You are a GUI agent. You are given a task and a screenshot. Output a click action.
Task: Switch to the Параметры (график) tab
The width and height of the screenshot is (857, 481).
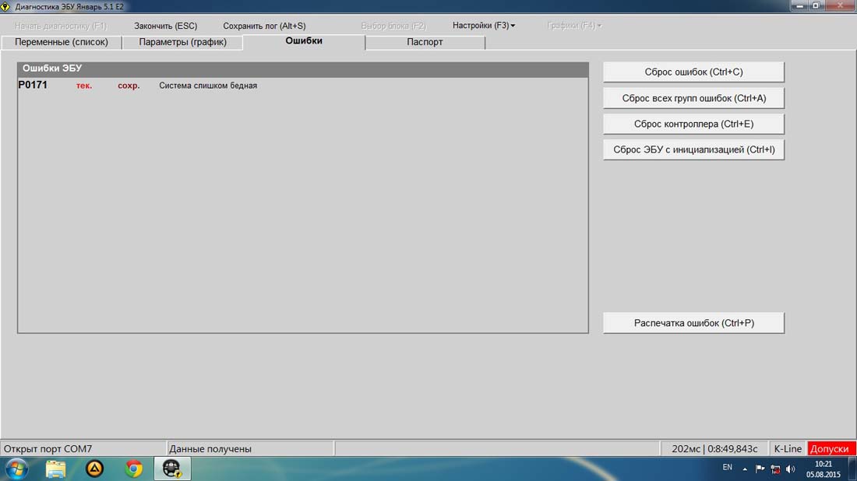pos(183,42)
